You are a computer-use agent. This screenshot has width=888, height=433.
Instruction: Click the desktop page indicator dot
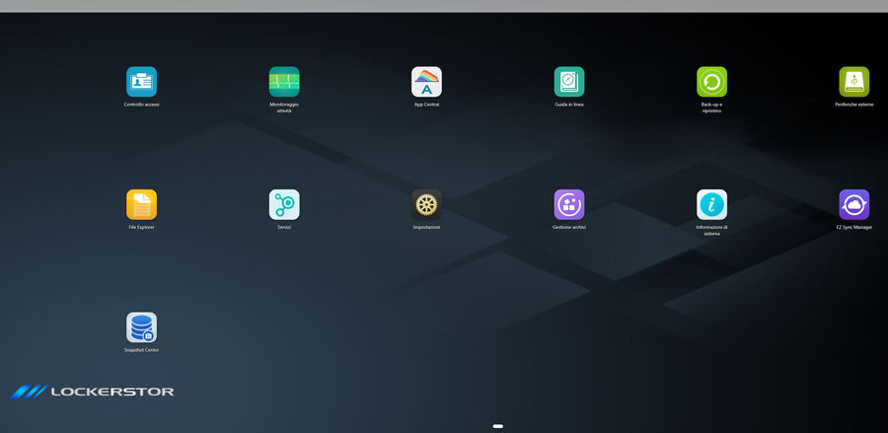(x=498, y=426)
